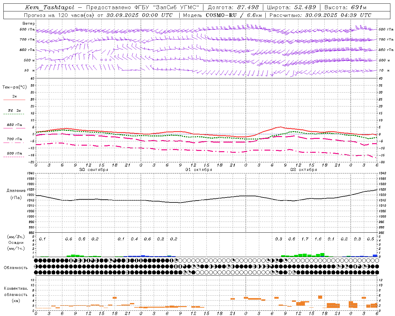Click the longitude value 87.498
This screenshot has height=316, width=395.
(248, 7)
